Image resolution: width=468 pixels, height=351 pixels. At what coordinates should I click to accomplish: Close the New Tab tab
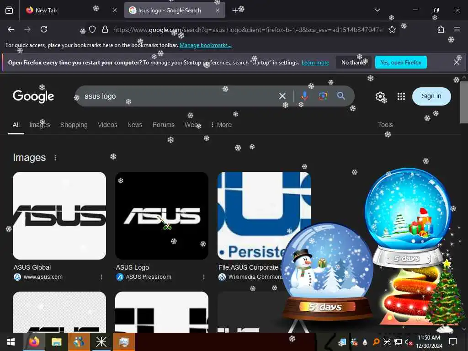click(x=115, y=10)
